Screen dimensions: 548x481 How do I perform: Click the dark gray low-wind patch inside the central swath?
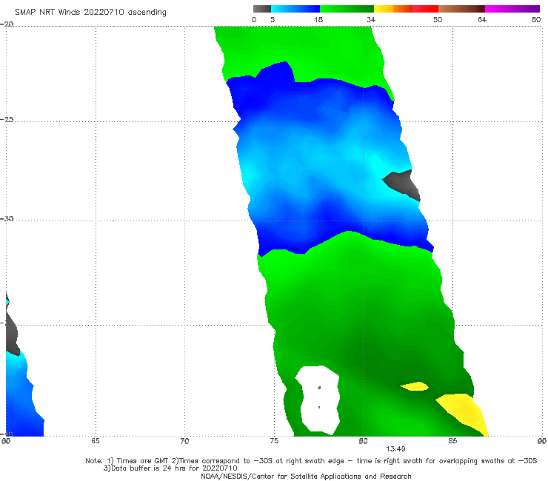[404, 184]
